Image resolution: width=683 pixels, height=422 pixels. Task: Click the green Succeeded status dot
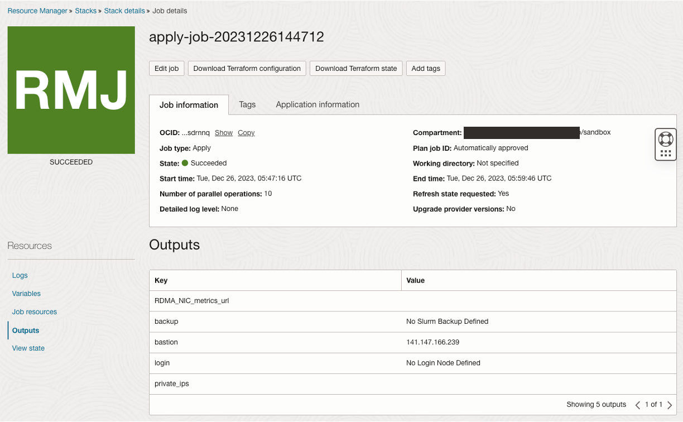[185, 164]
